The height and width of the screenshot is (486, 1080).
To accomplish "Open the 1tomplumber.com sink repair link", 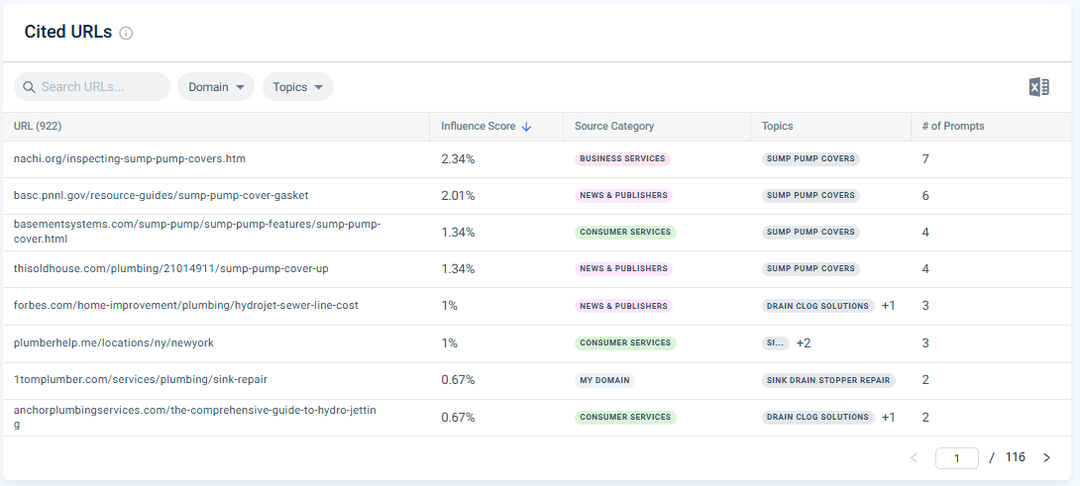I will coord(141,379).
